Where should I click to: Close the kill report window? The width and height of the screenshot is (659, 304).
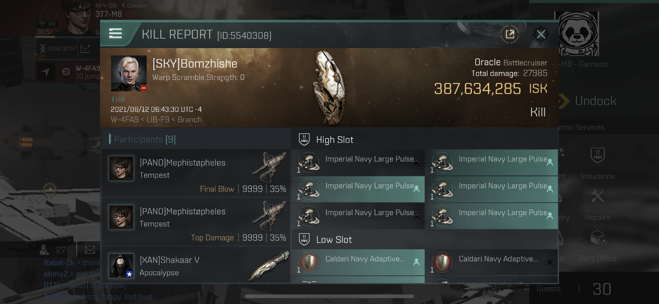coord(541,35)
